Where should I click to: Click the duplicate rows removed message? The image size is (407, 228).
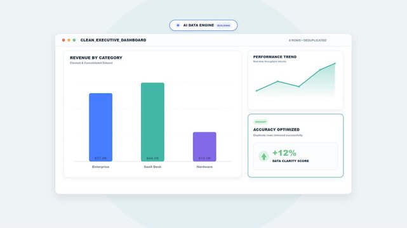(x=278, y=136)
